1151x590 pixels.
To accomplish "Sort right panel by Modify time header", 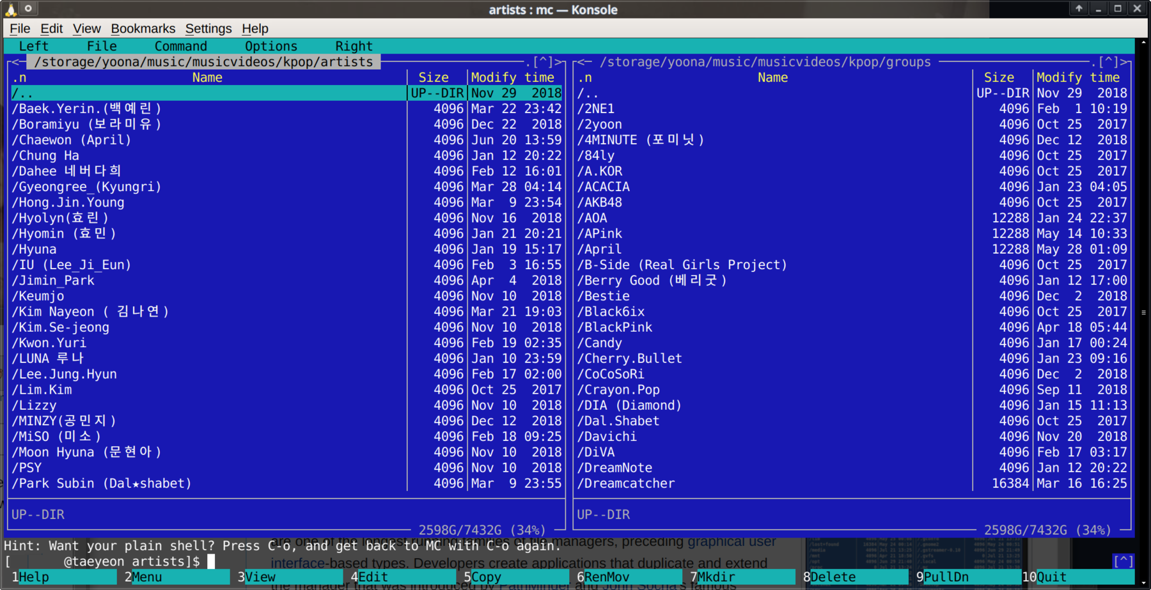I will [1078, 77].
